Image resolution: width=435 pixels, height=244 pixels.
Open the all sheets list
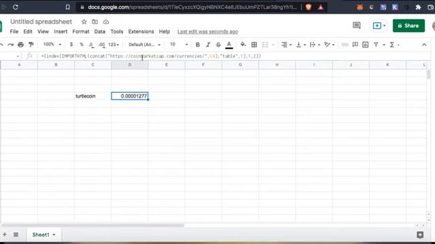16,235
